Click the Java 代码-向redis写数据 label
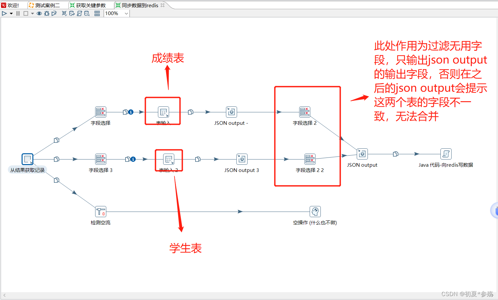 [446, 165]
